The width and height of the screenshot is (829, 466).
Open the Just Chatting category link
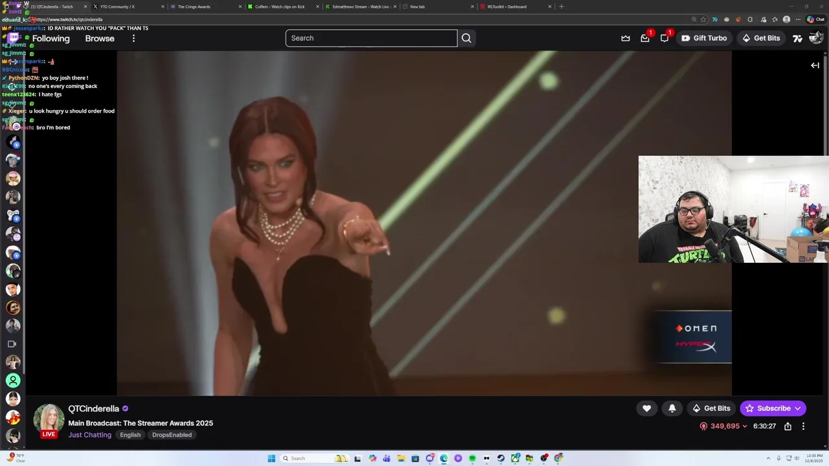pos(89,435)
